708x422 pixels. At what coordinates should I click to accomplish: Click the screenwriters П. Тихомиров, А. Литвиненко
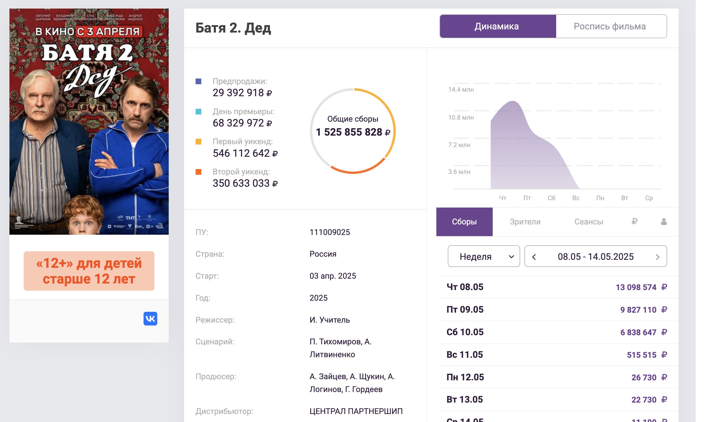[341, 348]
